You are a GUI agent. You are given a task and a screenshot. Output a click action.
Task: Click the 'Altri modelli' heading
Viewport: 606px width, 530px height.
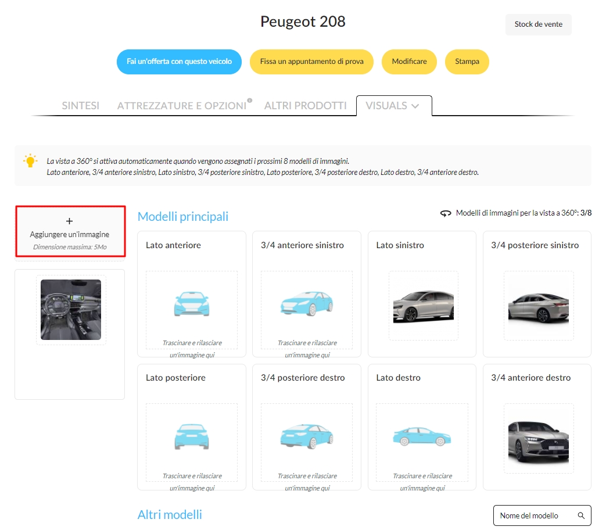[x=170, y=515]
